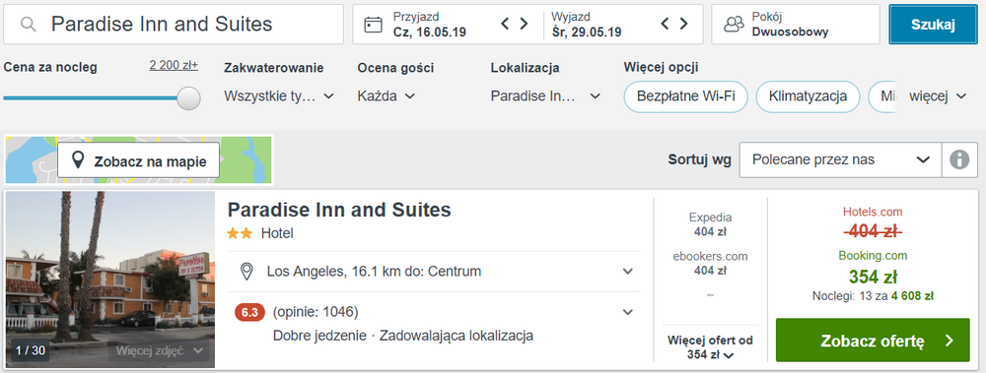Toggle the Klimatyzacja filter
The width and height of the screenshot is (986, 373).
(x=808, y=96)
